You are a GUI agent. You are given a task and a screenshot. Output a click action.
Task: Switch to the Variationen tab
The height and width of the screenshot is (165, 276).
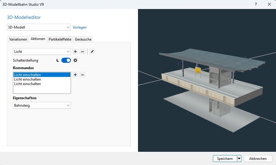coord(18,39)
